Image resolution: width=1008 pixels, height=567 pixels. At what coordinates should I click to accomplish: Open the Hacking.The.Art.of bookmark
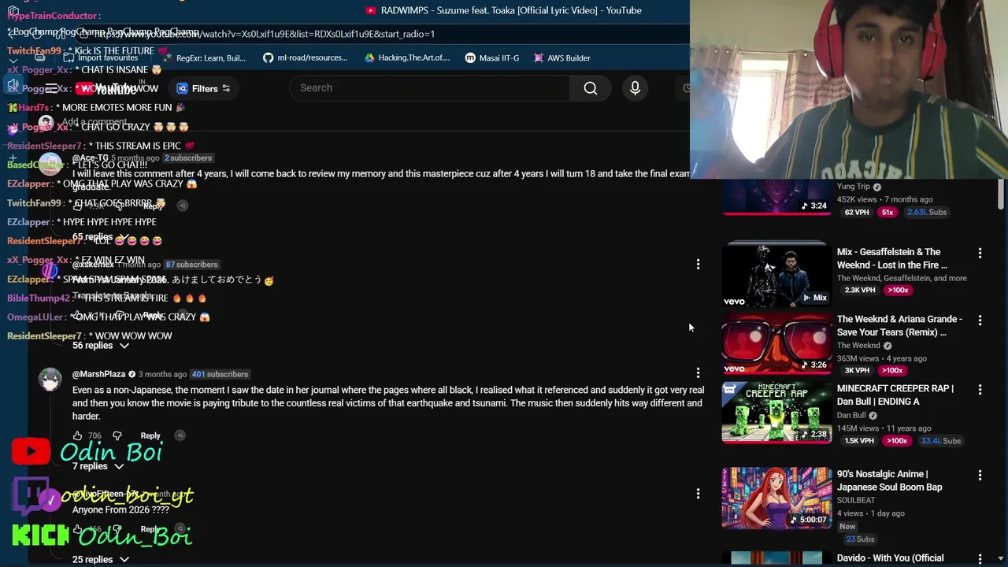tap(406, 57)
